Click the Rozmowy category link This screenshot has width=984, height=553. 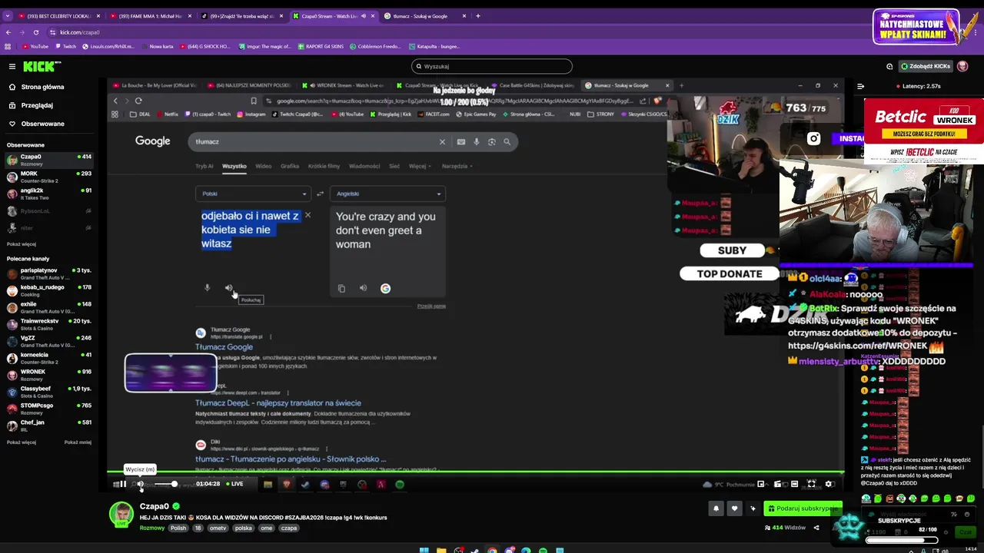(152, 528)
